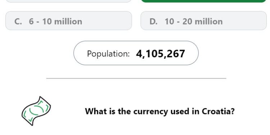Choose the green highlighted answer option
Image resolution: width=270 pixels, height=135 pixels.
[x=203, y=1]
